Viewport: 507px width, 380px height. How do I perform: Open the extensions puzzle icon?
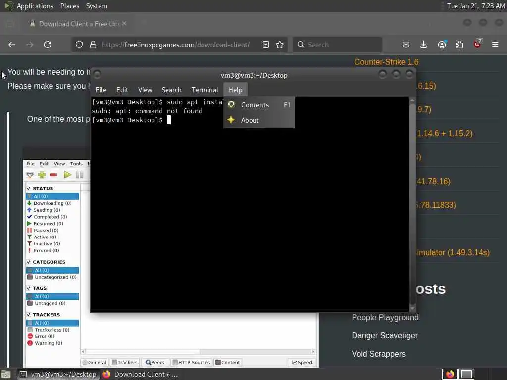click(x=459, y=45)
